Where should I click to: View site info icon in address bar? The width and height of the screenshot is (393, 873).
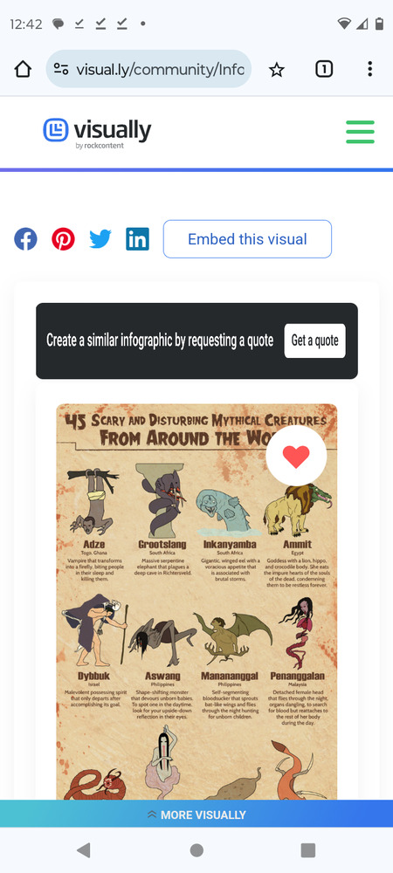click(x=61, y=69)
